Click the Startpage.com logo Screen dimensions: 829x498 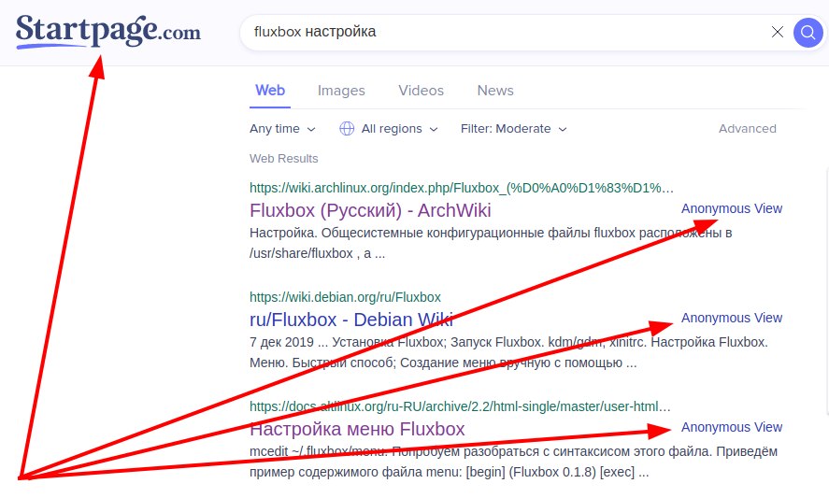coord(108,31)
